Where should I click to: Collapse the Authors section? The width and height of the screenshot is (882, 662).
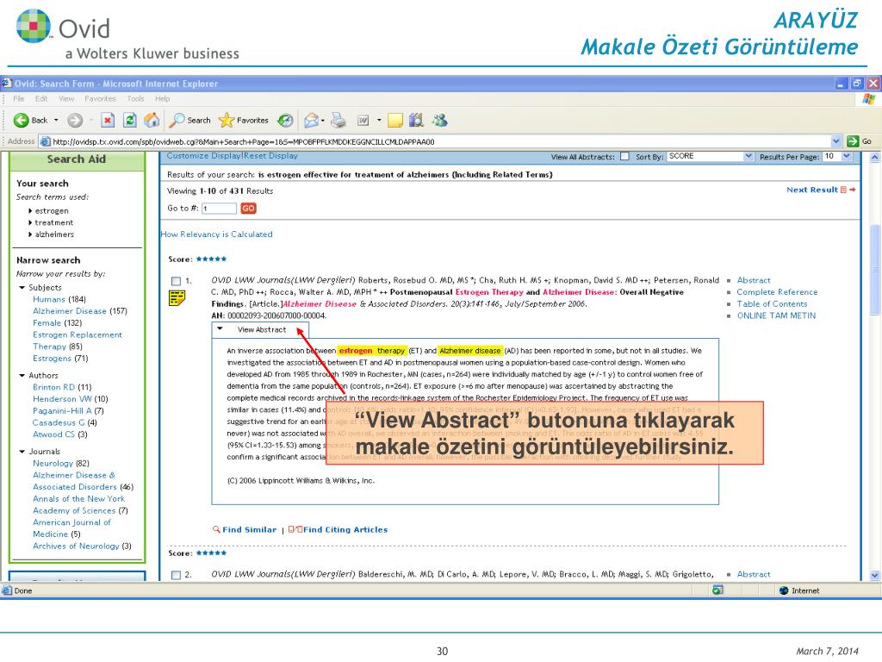click(x=22, y=376)
